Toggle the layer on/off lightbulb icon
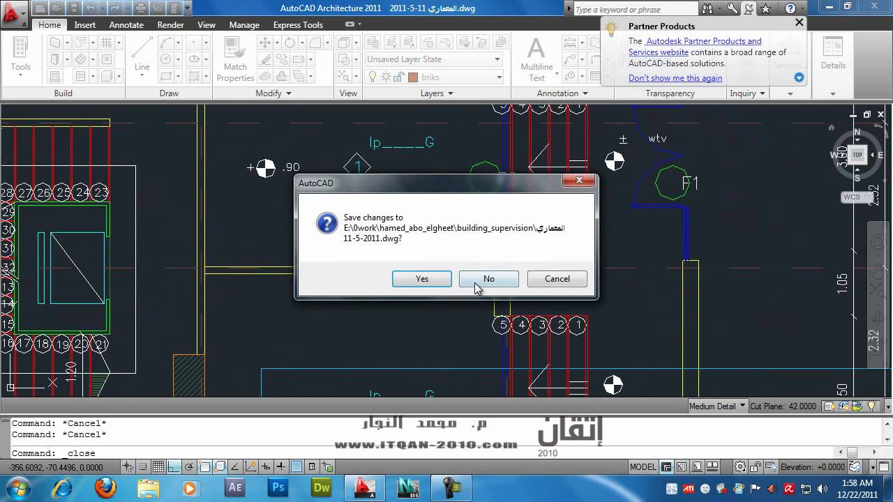This screenshot has height=502, width=893. [373, 77]
